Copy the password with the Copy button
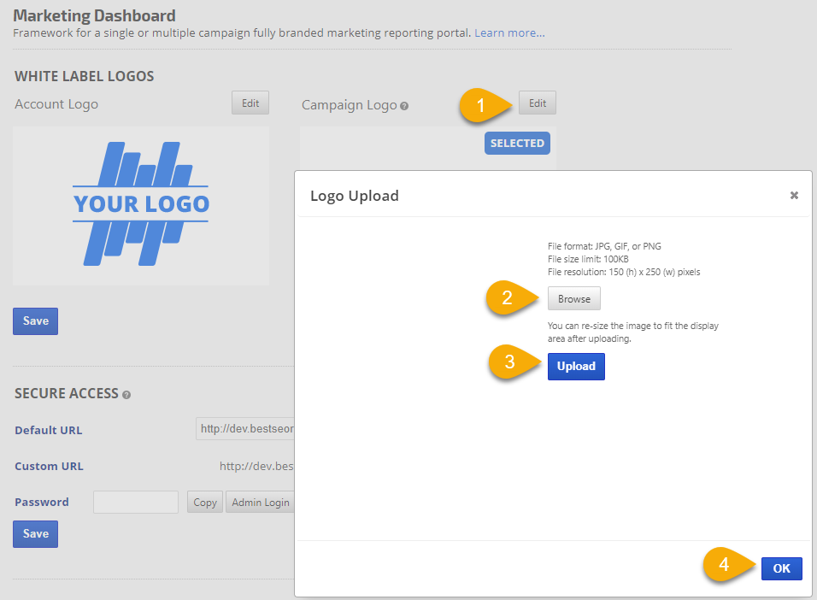The height and width of the screenshot is (600, 817). click(205, 503)
